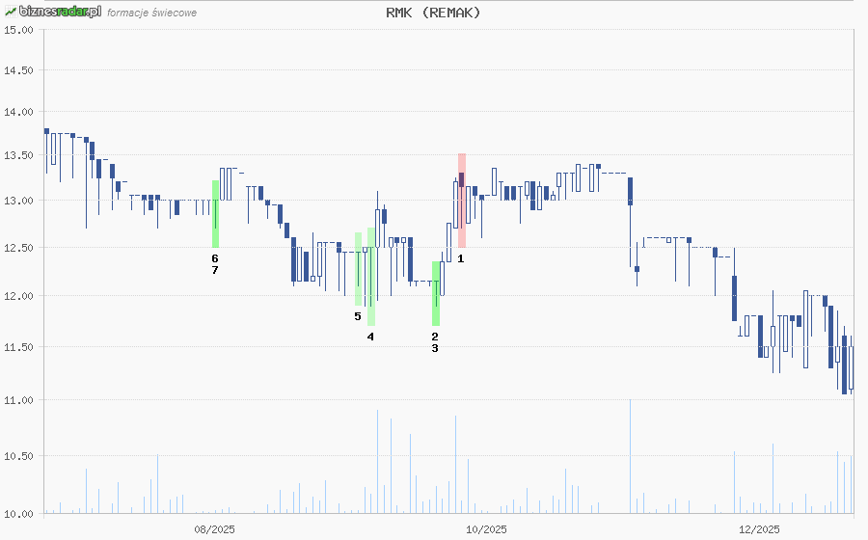Screen dimensions: 868x540
Task: Select candlestick pattern marker 6
Action: (215, 258)
